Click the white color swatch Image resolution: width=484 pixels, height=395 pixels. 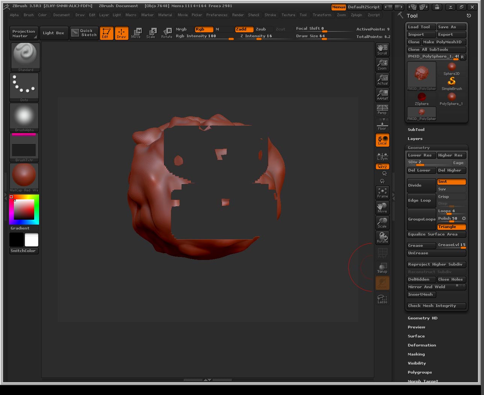(x=32, y=240)
